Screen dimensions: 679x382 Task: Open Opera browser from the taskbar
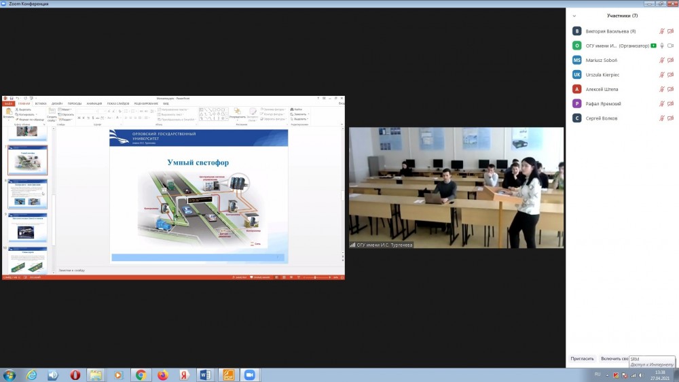[x=75, y=375]
